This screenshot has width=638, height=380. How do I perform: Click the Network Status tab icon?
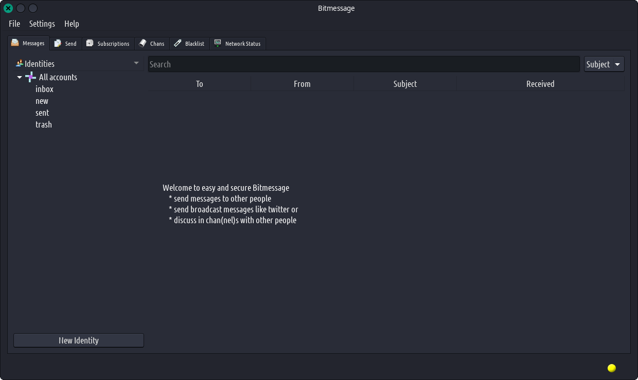pos(218,44)
